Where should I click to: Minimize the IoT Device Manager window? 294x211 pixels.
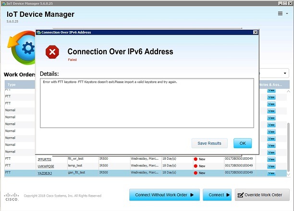coord(281,3)
